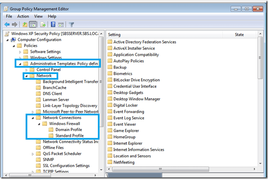Select Domain Profile in the tree
This screenshot has height=179, width=268.
click(x=66, y=129)
